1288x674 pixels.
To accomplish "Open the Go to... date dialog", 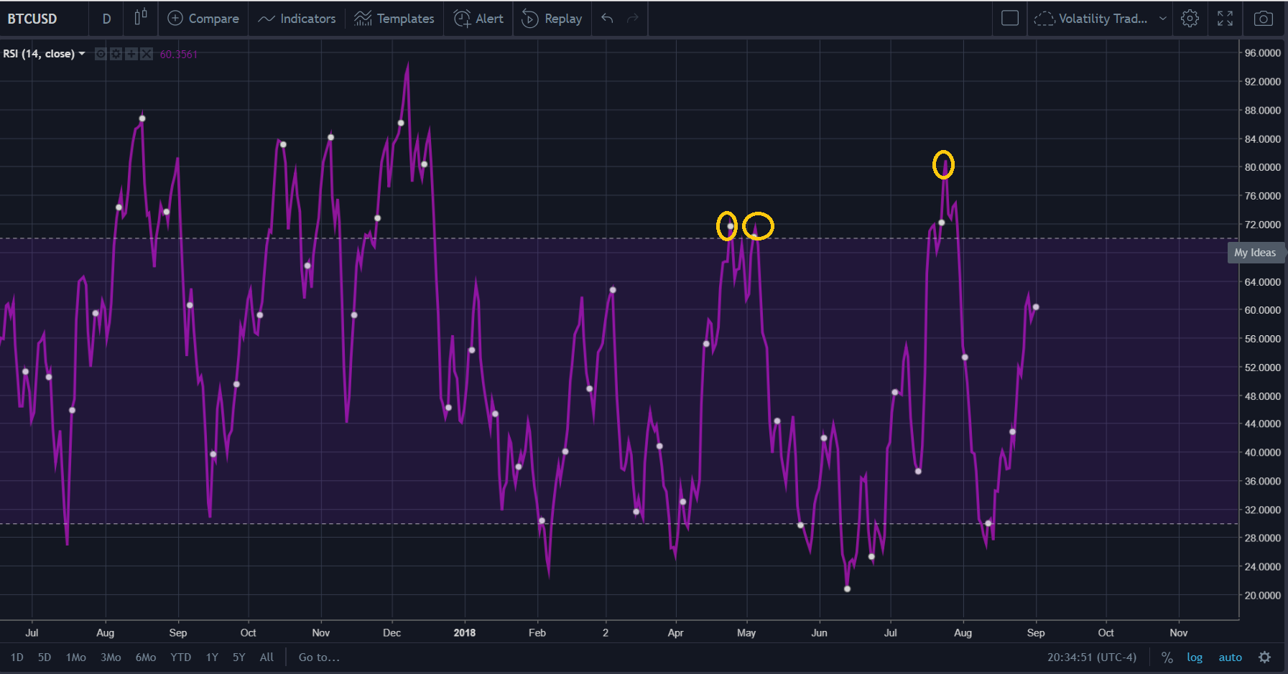I will [x=319, y=657].
